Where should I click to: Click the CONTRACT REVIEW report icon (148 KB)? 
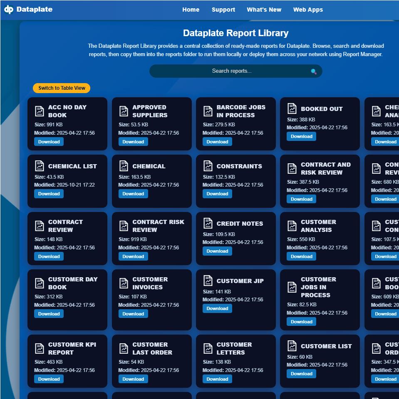coord(39,226)
